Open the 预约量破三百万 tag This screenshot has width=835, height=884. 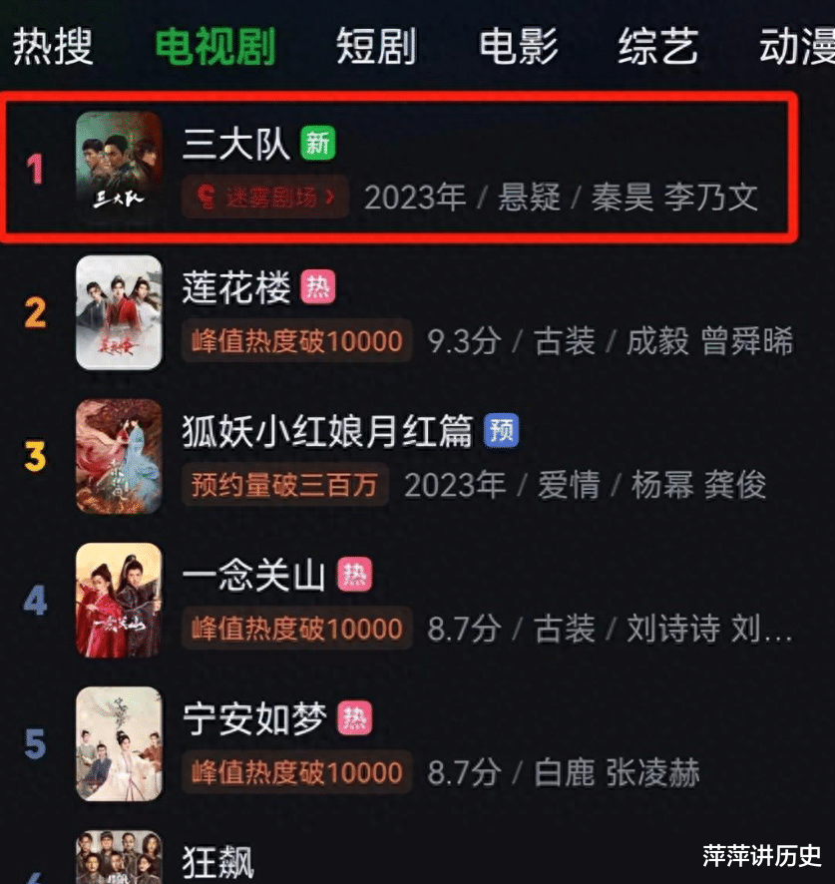[284, 485]
